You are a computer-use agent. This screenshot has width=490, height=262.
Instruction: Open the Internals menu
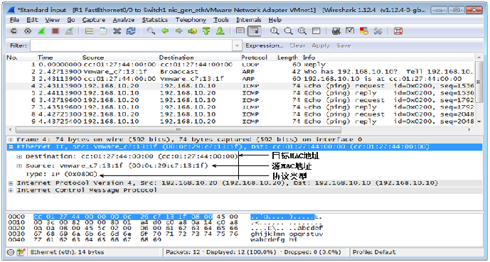pyautogui.click(x=249, y=20)
